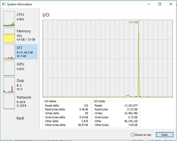Select the Disk section label
Viewport: 177px width, 141px height.
[20, 81]
